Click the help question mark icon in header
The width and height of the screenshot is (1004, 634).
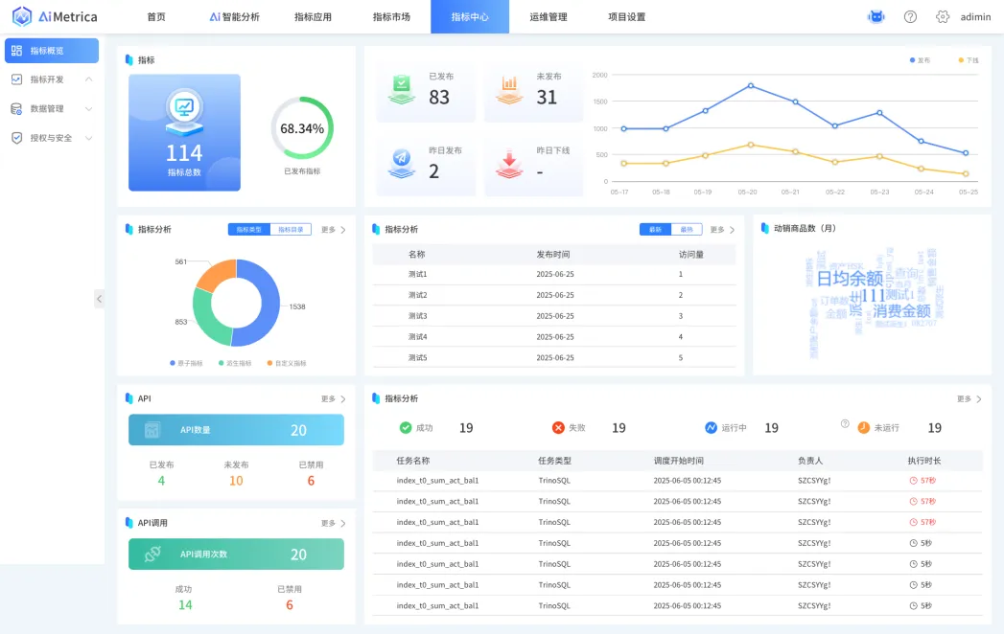pos(910,16)
